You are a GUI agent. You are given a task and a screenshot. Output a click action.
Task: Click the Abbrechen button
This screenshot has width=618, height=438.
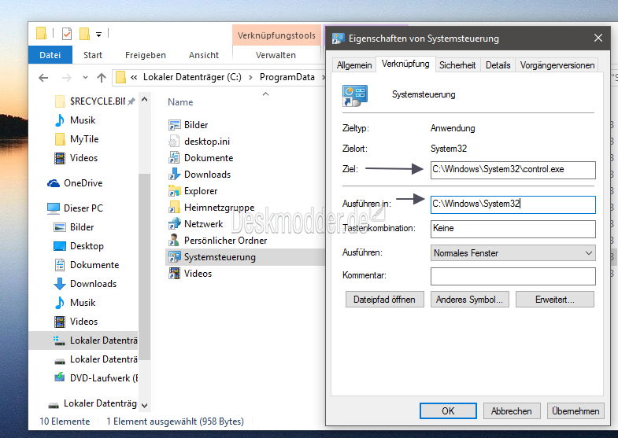pos(511,410)
